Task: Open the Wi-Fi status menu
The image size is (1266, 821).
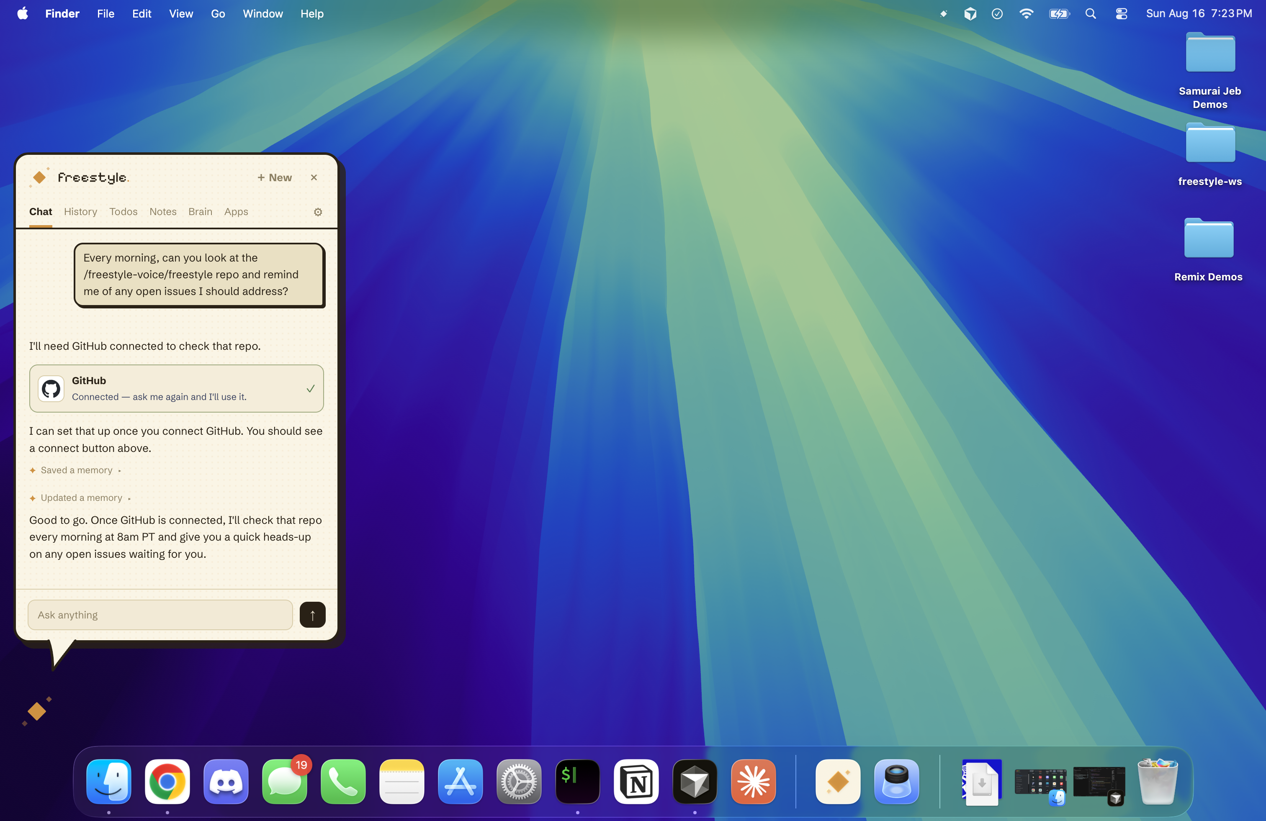Action: (1026, 13)
